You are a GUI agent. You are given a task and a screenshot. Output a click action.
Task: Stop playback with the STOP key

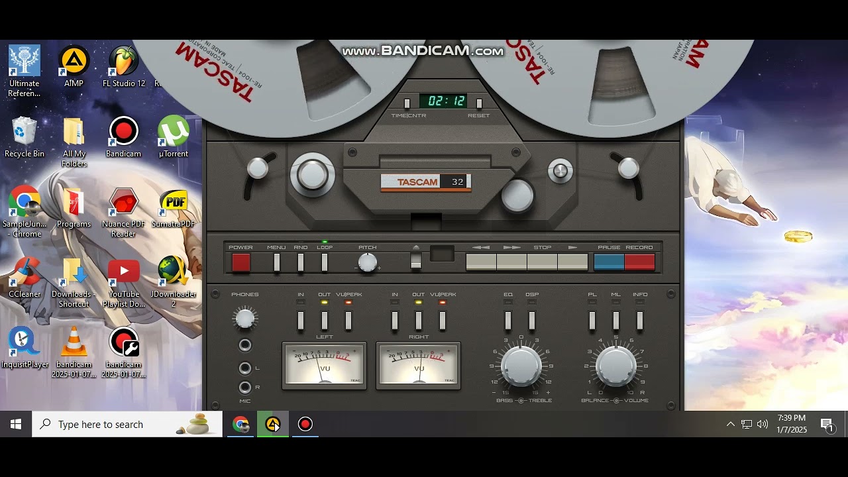point(542,262)
